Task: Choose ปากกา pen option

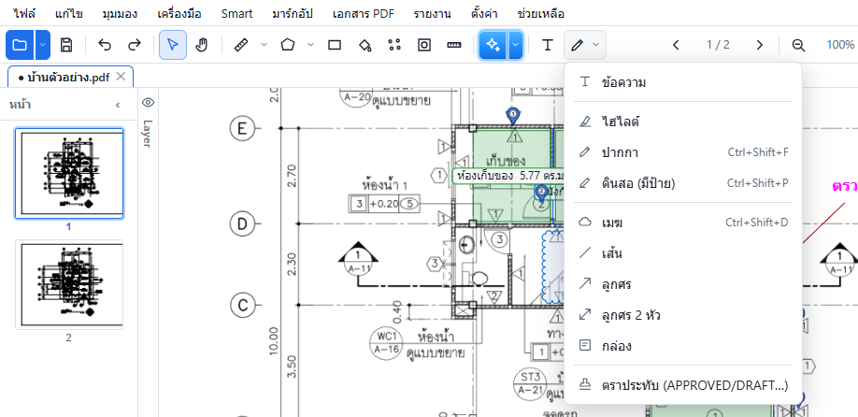Action: (x=683, y=152)
